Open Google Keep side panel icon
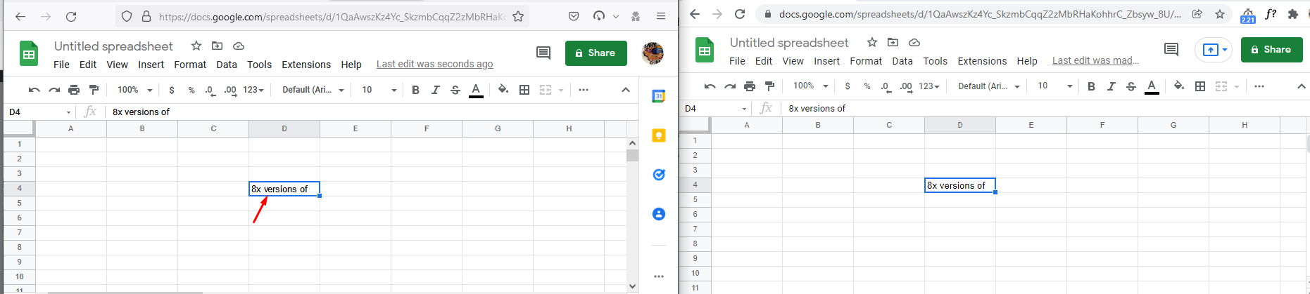 [659, 135]
